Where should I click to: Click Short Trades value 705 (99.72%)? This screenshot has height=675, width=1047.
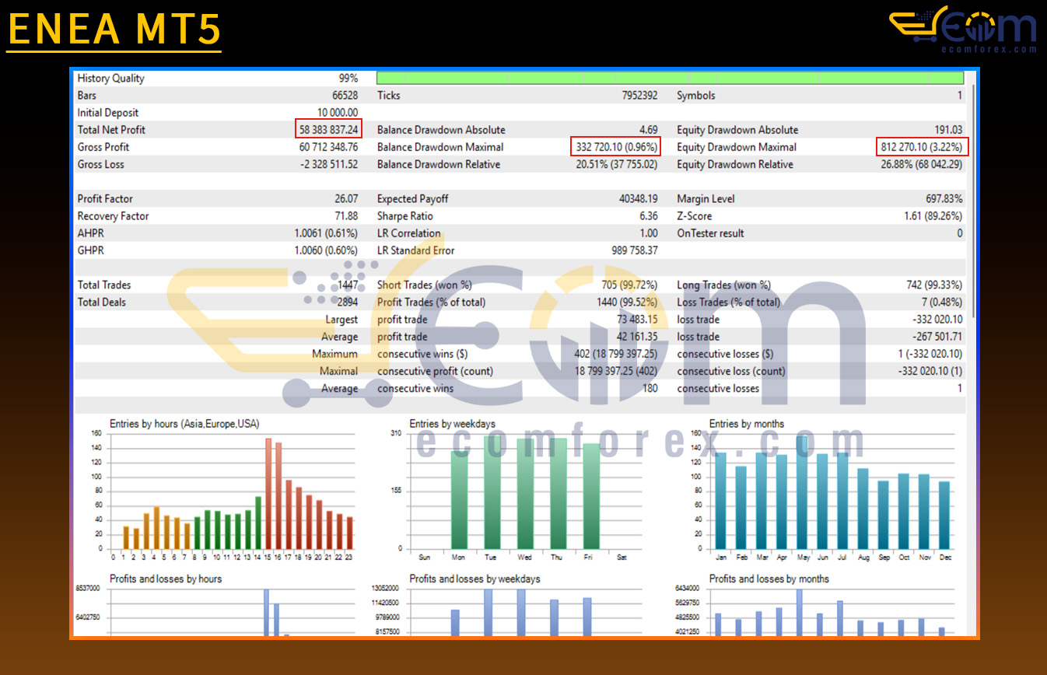click(x=629, y=285)
